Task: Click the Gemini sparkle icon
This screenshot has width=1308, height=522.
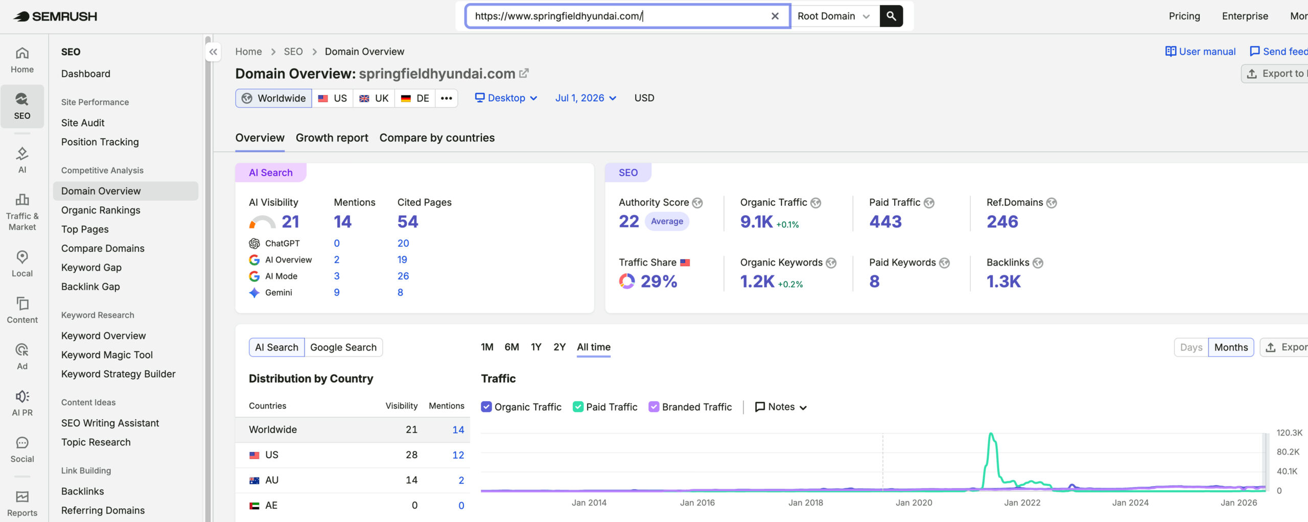Action: [254, 293]
